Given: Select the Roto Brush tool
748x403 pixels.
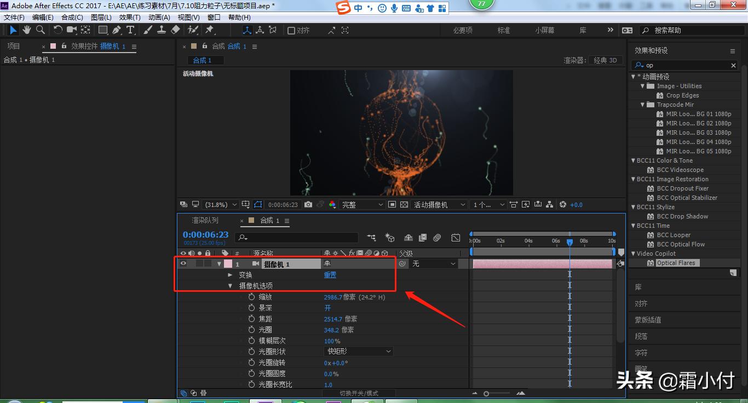Looking at the screenshot, I should pos(193,30).
